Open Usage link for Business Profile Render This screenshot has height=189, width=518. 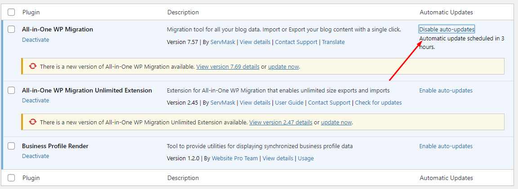click(306, 158)
